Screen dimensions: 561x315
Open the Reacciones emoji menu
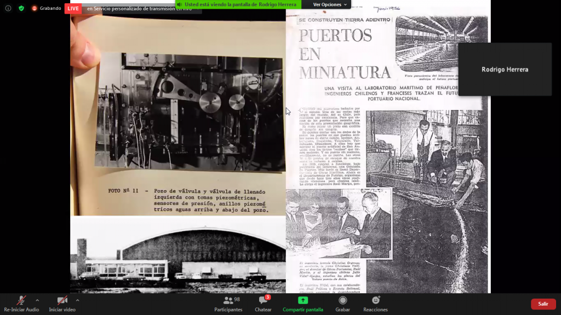(375, 300)
